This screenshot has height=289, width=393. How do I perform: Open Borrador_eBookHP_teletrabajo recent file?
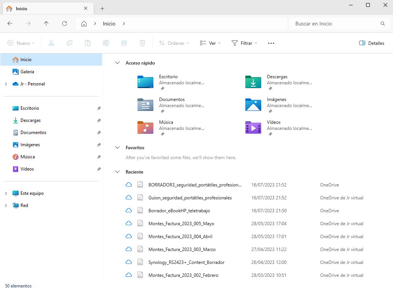179,211
